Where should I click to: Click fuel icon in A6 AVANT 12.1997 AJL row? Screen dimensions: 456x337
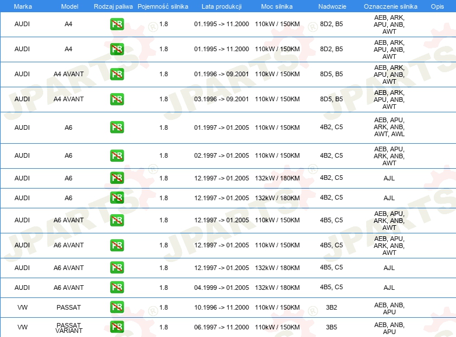[117, 267]
